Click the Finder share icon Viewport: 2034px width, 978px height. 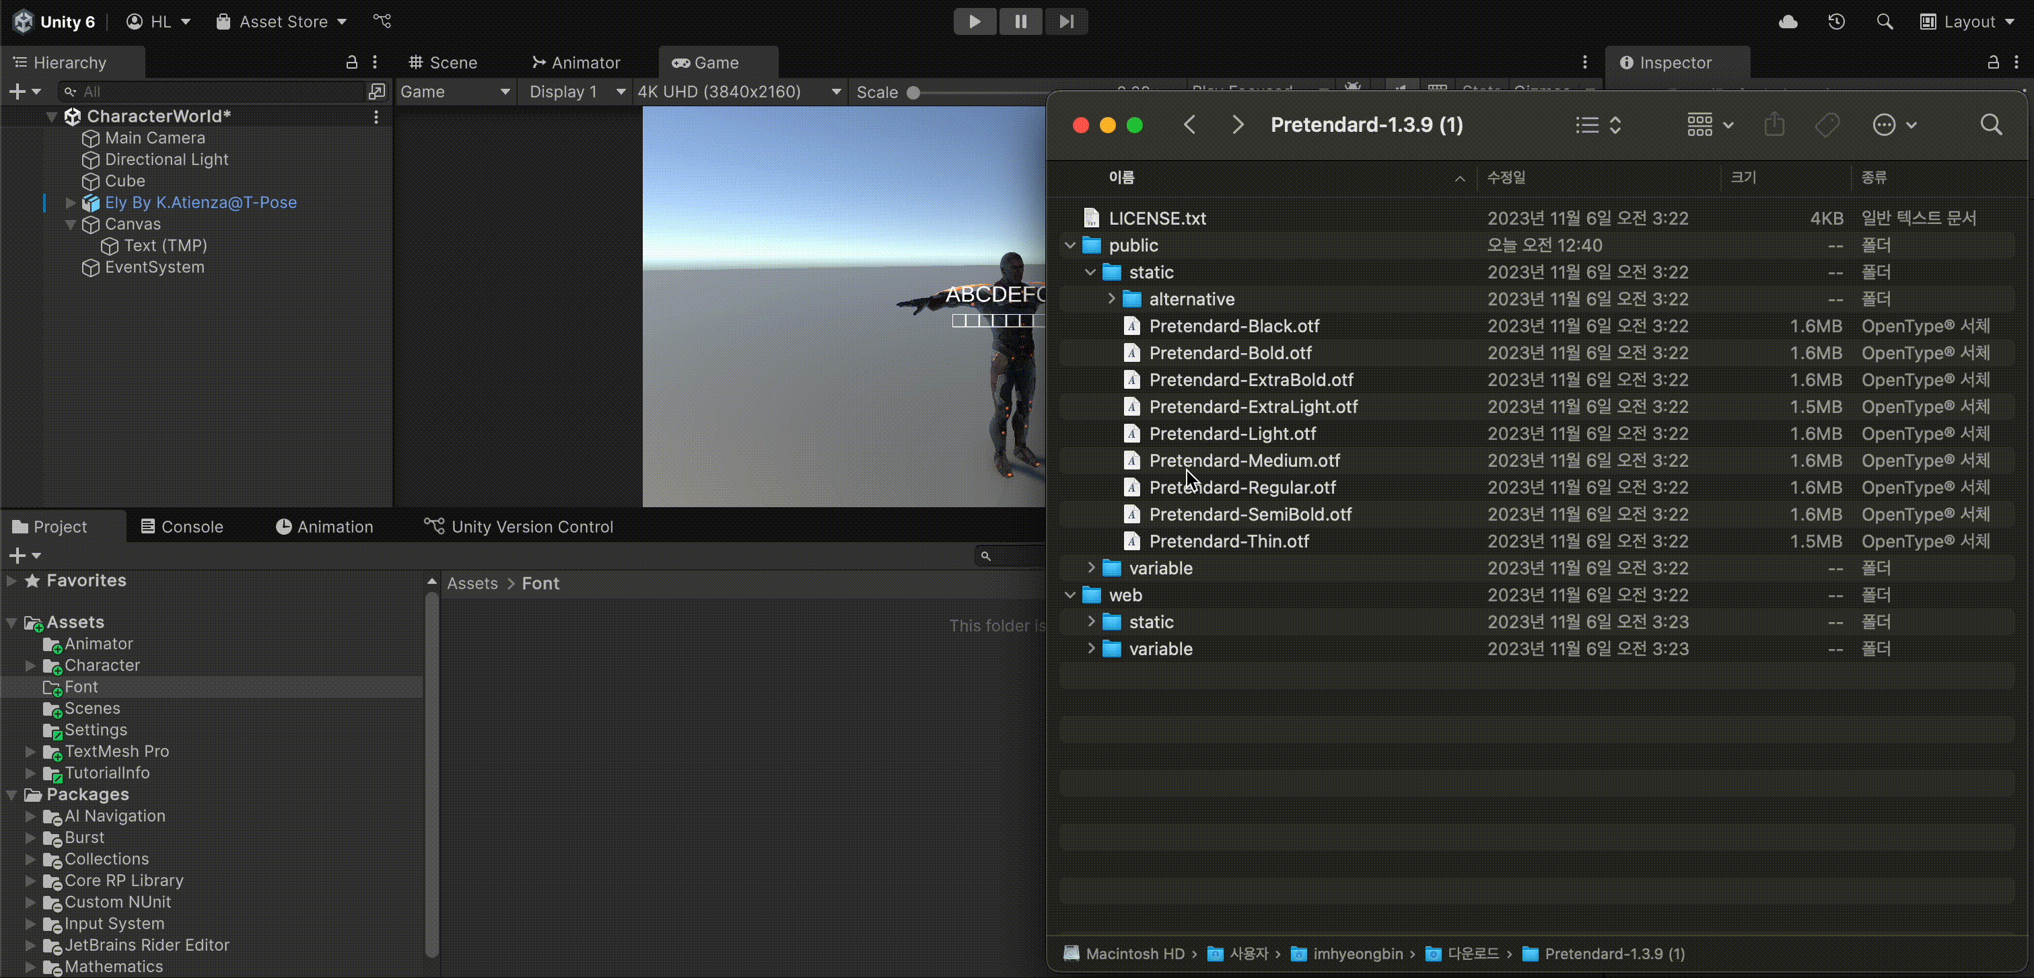pos(1774,124)
